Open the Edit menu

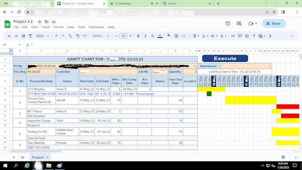[25, 27]
